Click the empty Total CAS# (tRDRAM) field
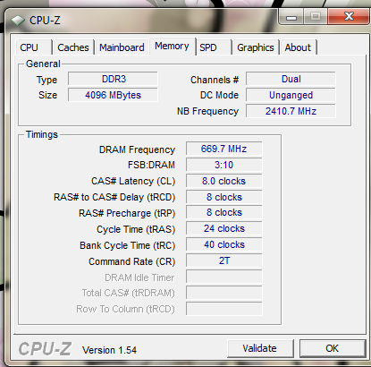The image size is (371, 367). (224, 293)
